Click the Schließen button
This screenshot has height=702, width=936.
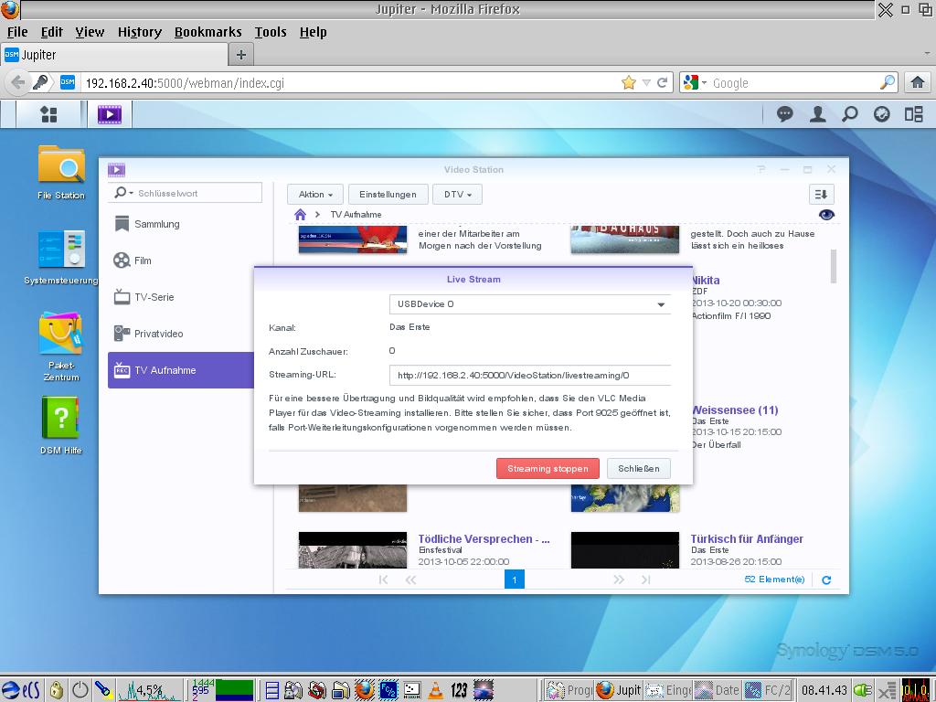pyautogui.click(x=639, y=469)
